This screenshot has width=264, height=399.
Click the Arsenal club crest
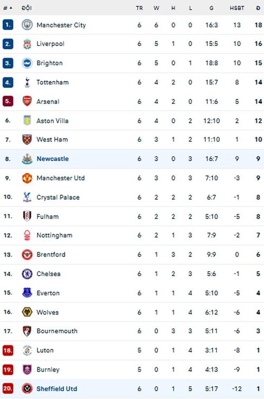click(x=27, y=101)
